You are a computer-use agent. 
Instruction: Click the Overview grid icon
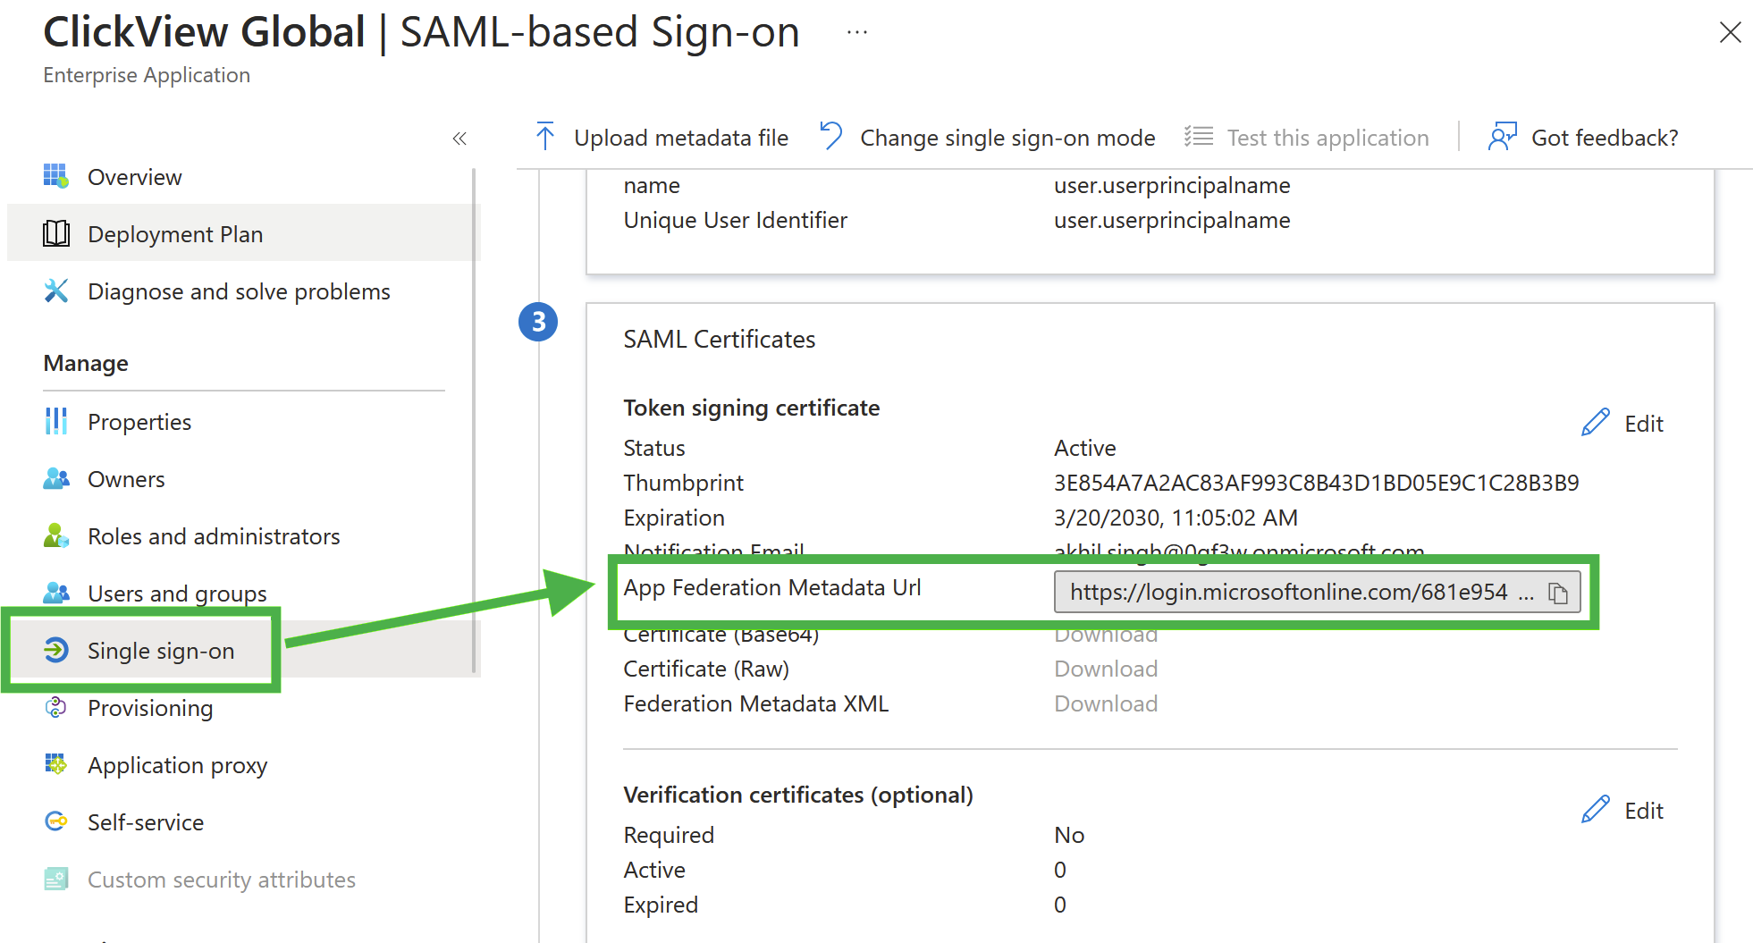pyautogui.click(x=56, y=176)
